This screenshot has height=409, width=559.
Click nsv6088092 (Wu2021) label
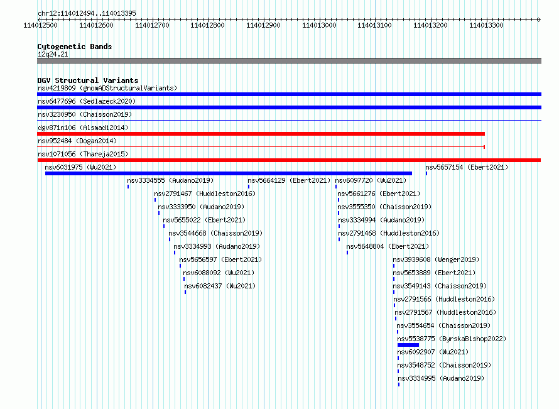click(x=219, y=273)
